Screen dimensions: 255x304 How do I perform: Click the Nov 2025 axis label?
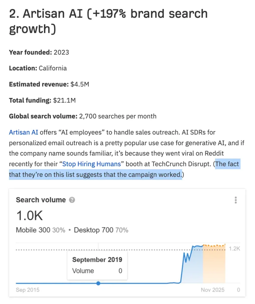213,290
